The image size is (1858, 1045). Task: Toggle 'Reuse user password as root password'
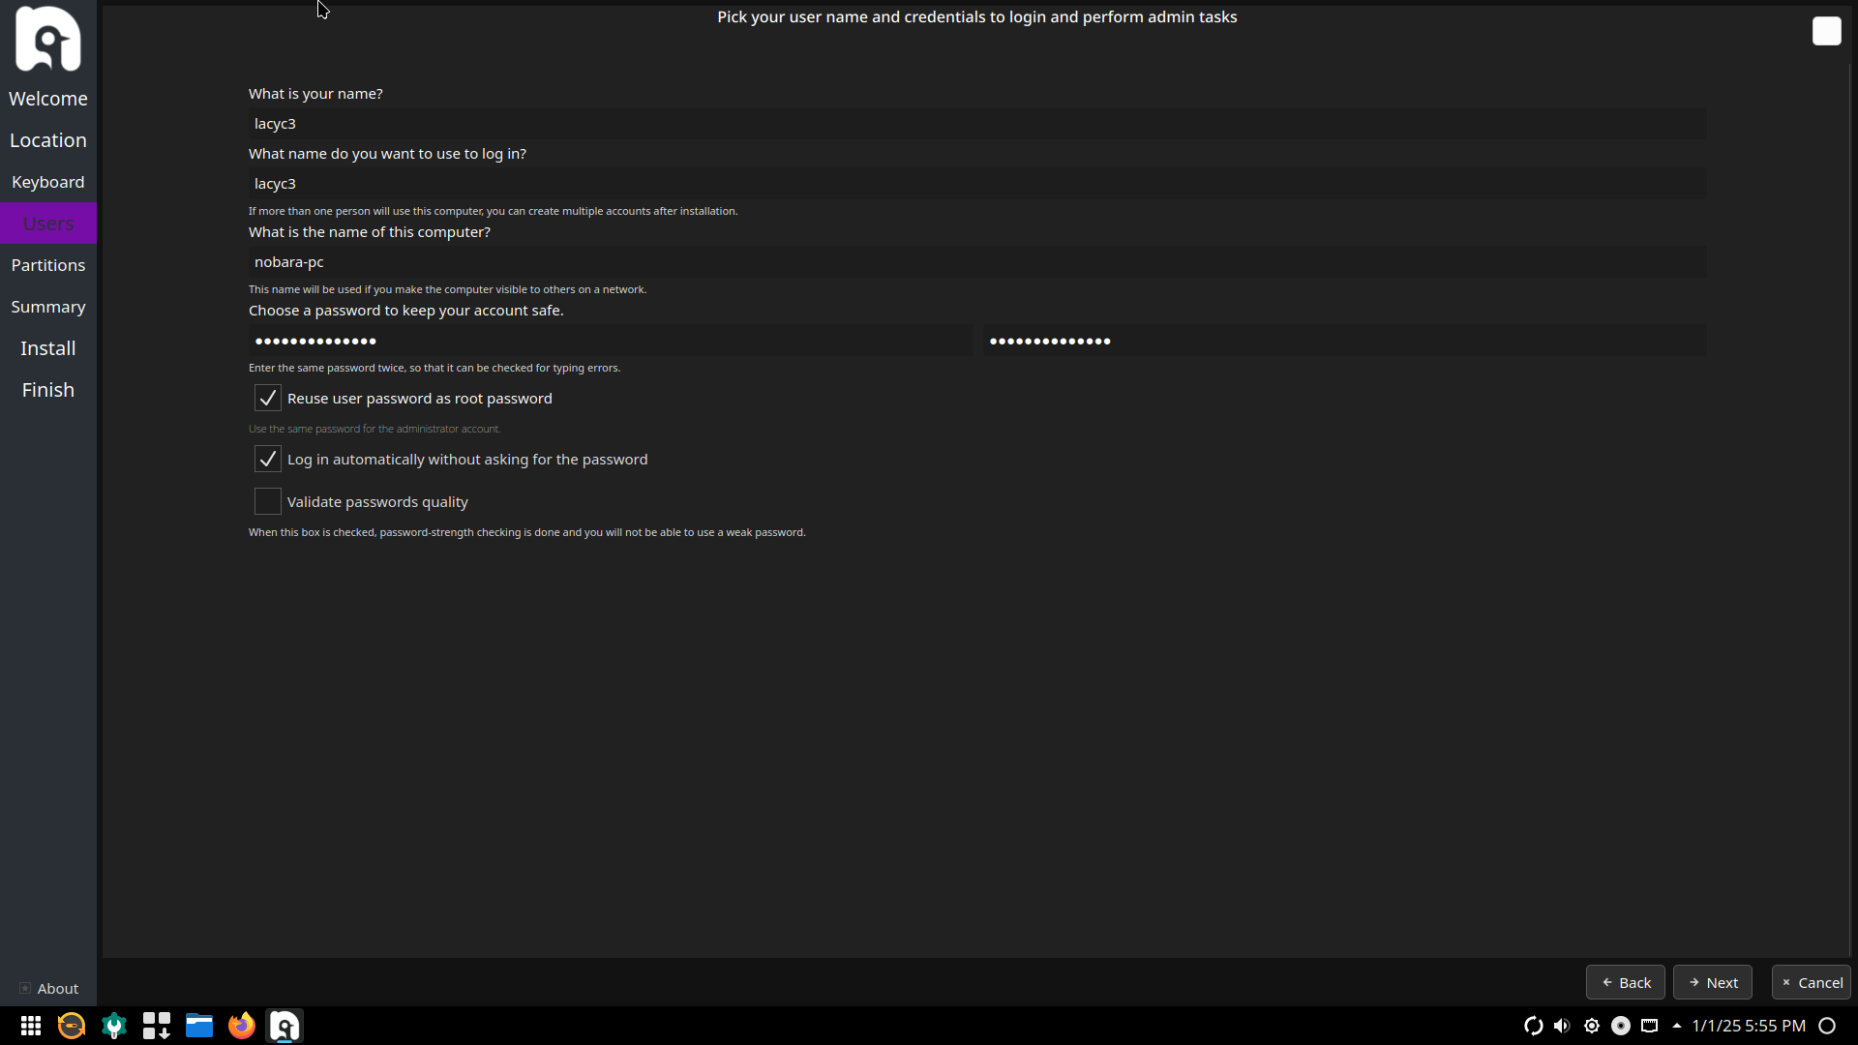(268, 397)
